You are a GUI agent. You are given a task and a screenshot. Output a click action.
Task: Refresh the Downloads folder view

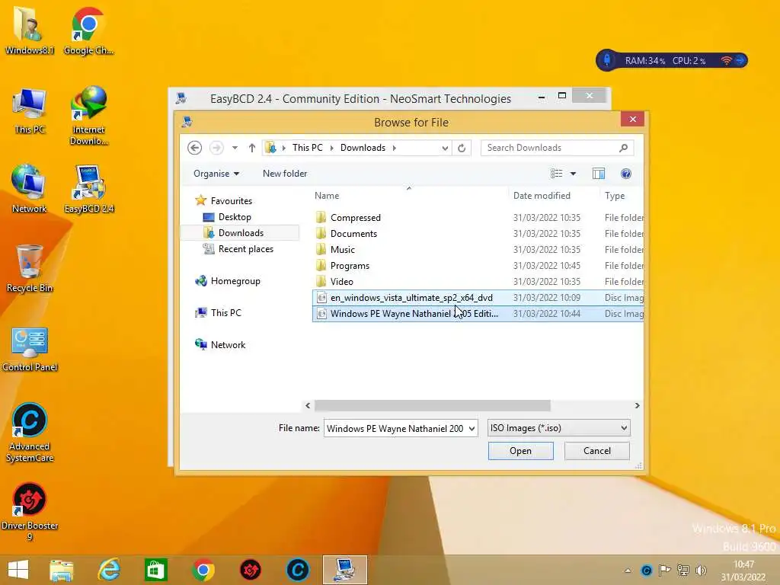[x=462, y=148]
